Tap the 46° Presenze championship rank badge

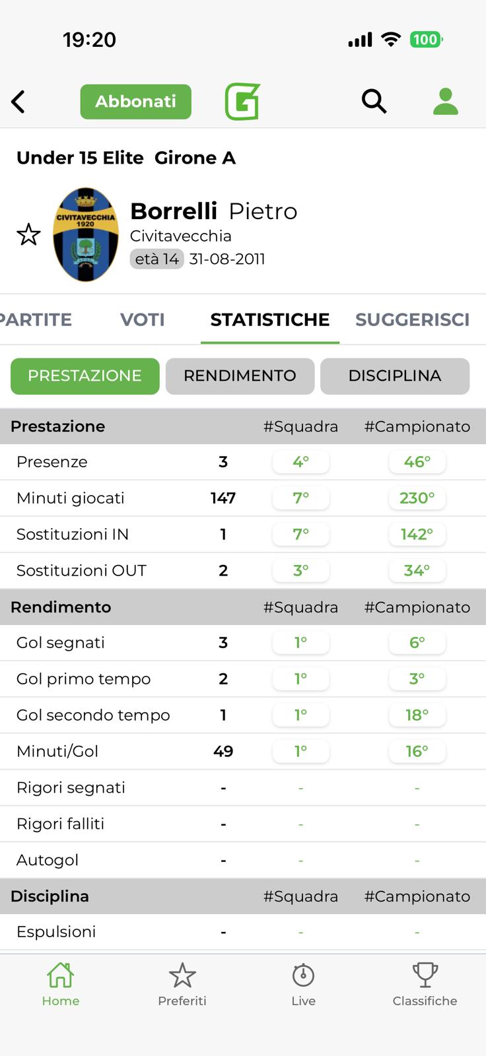pyautogui.click(x=417, y=462)
